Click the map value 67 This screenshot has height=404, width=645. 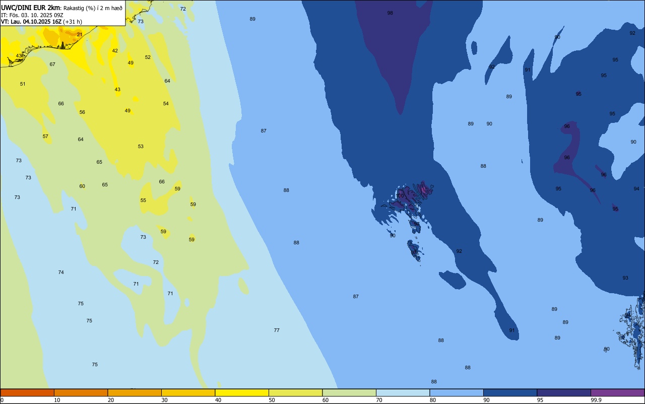pyautogui.click(x=52, y=64)
